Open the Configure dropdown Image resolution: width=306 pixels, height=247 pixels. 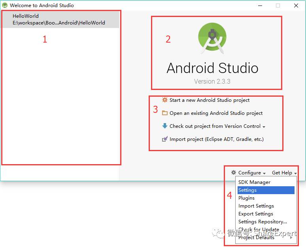[252, 173]
